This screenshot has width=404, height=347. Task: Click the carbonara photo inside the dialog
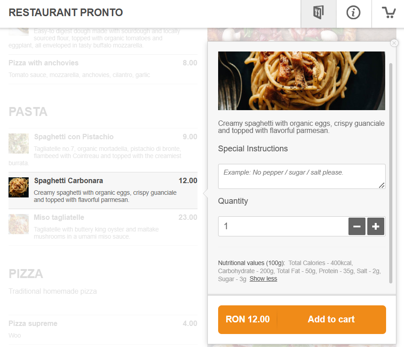click(301, 81)
